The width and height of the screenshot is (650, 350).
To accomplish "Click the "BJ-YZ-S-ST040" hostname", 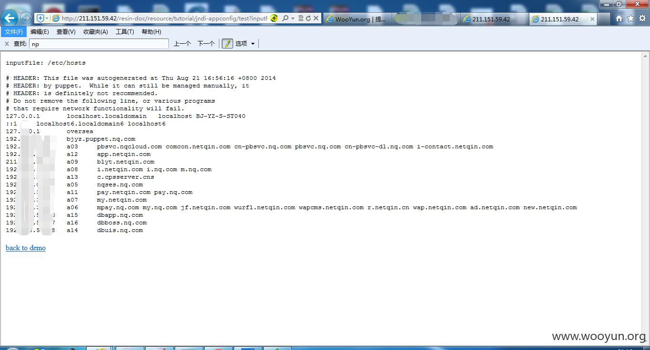I will pyautogui.click(x=221, y=116).
